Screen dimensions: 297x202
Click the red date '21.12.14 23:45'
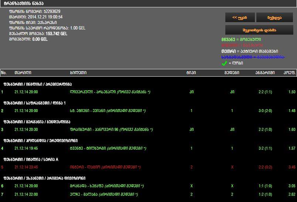[x=26, y=167]
